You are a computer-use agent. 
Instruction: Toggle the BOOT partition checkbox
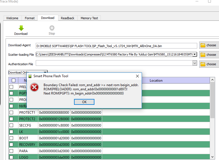point(11,138)
